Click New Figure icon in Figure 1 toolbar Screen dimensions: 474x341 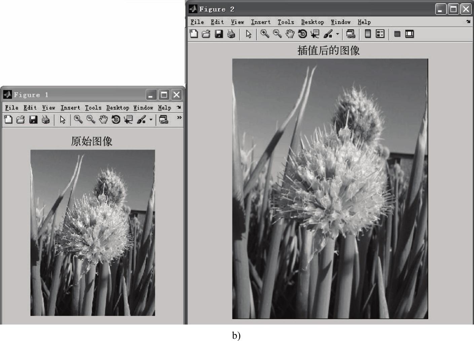click(8, 119)
